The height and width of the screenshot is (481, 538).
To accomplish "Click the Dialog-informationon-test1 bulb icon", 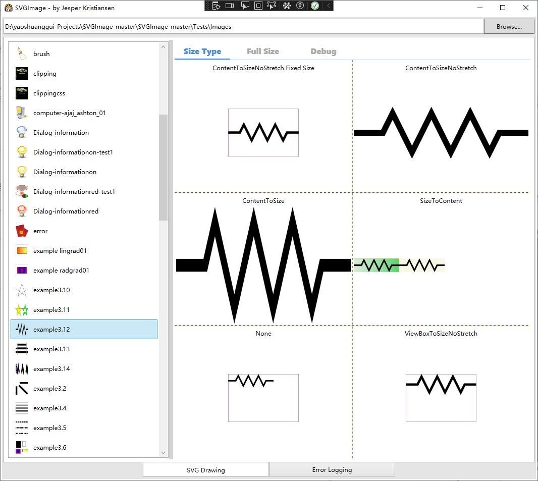I will (x=22, y=152).
